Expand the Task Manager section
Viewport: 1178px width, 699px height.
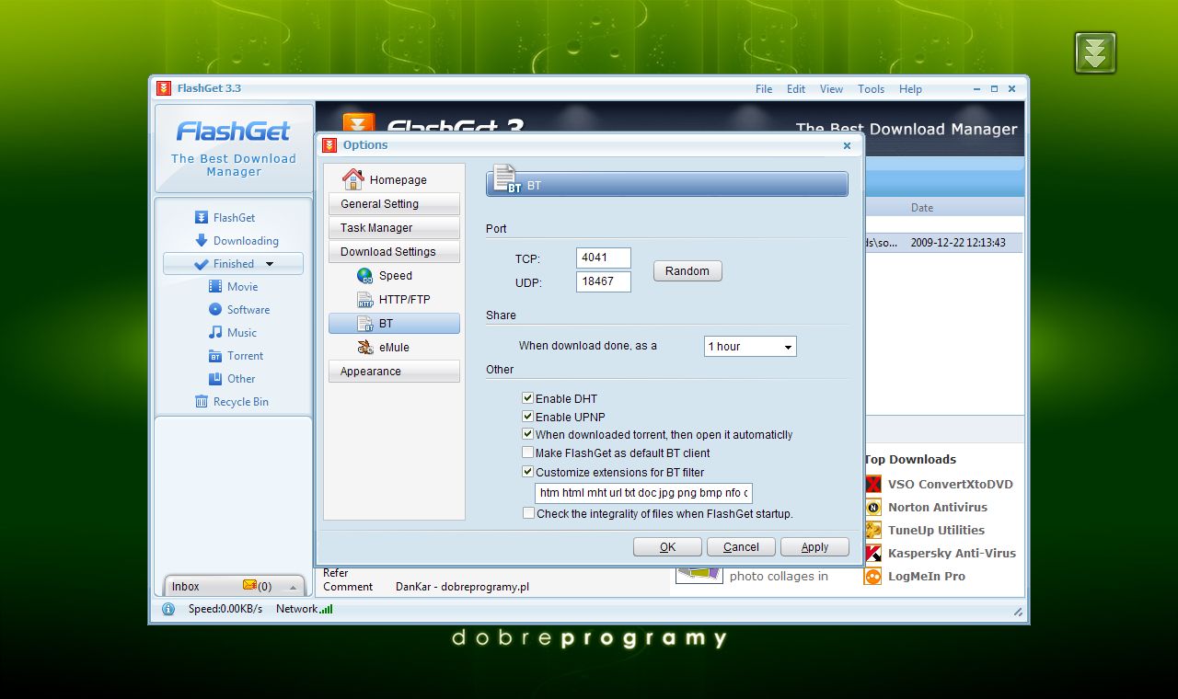tap(394, 228)
